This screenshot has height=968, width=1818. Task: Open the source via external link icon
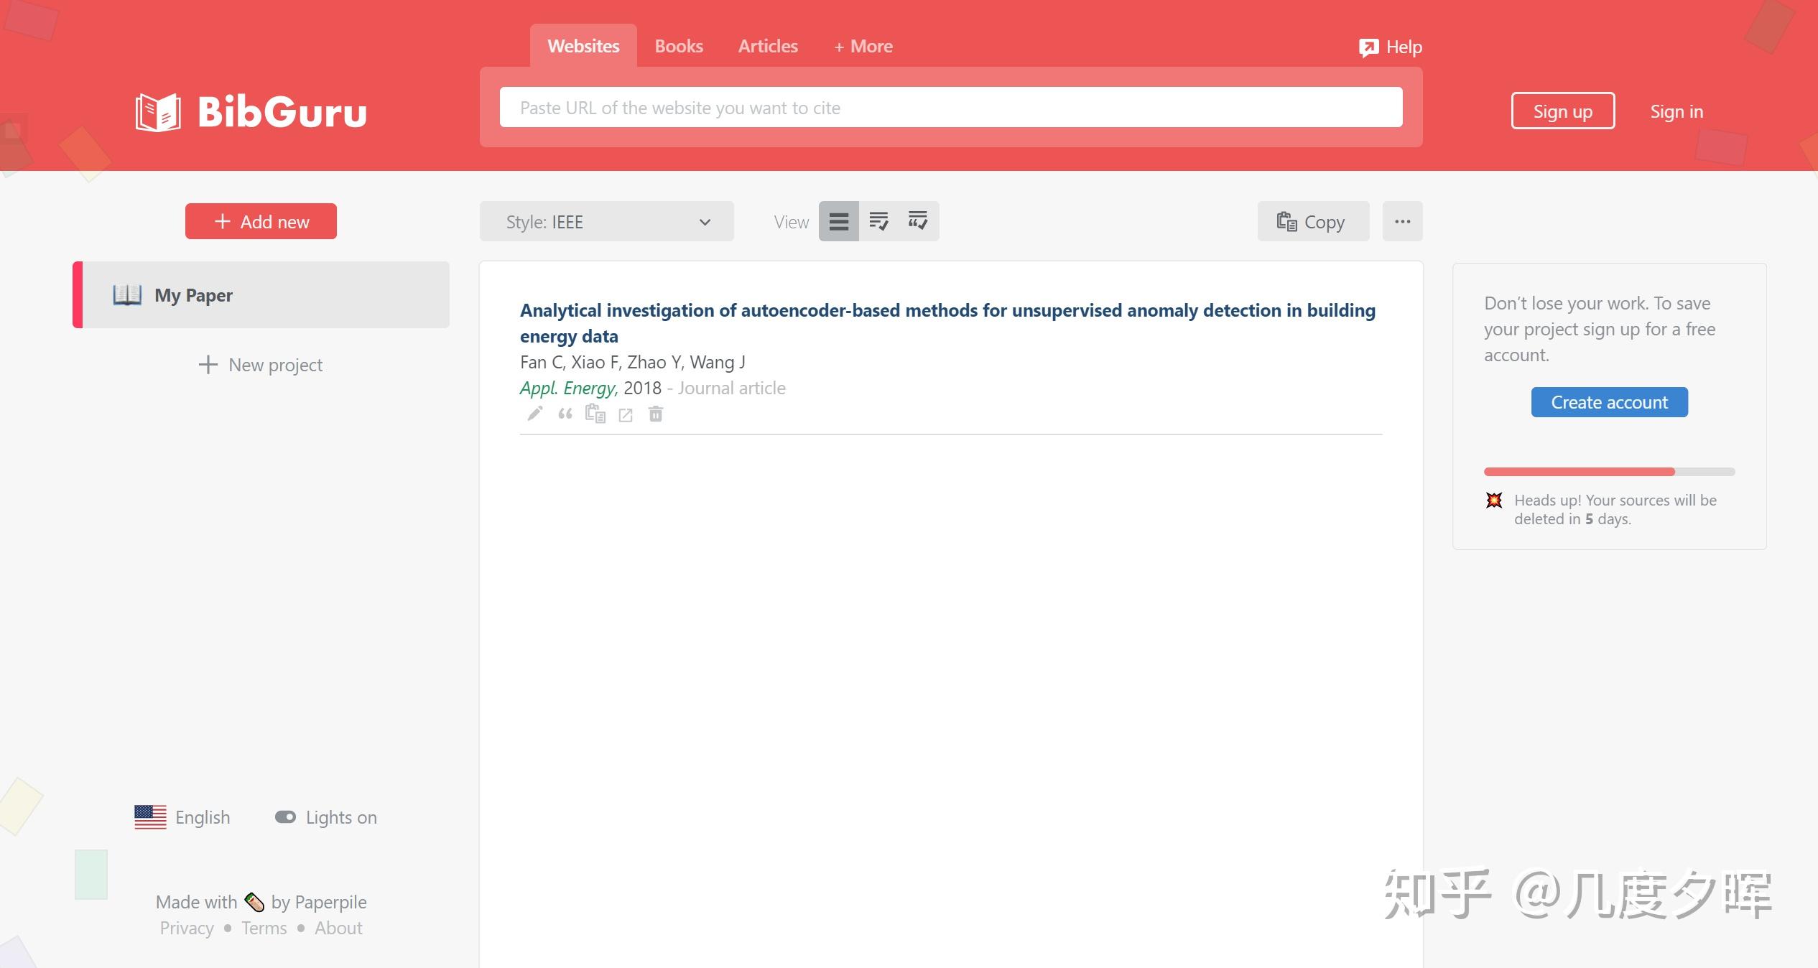[626, 415]
